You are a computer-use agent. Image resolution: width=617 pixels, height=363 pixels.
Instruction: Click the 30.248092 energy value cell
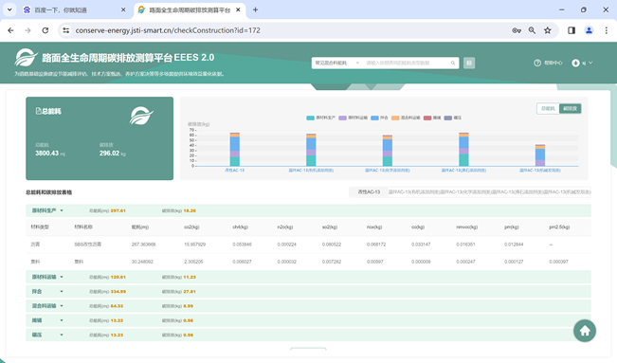click(142, 262)
